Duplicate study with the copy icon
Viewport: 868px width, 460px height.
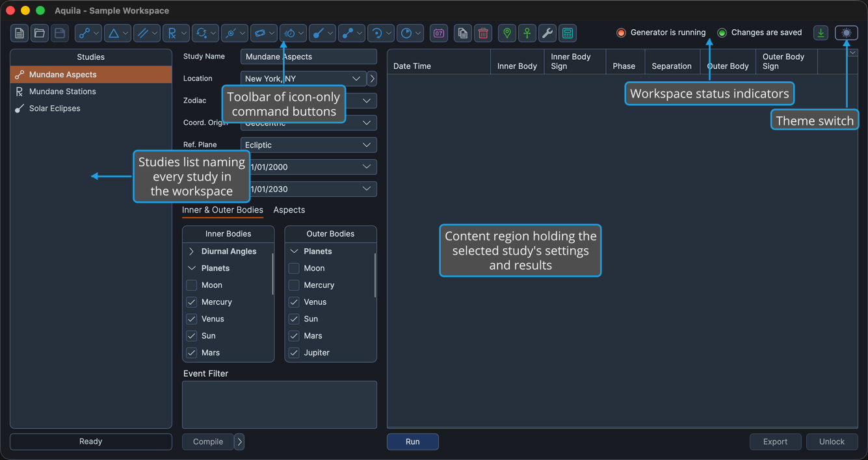[463, 33]
